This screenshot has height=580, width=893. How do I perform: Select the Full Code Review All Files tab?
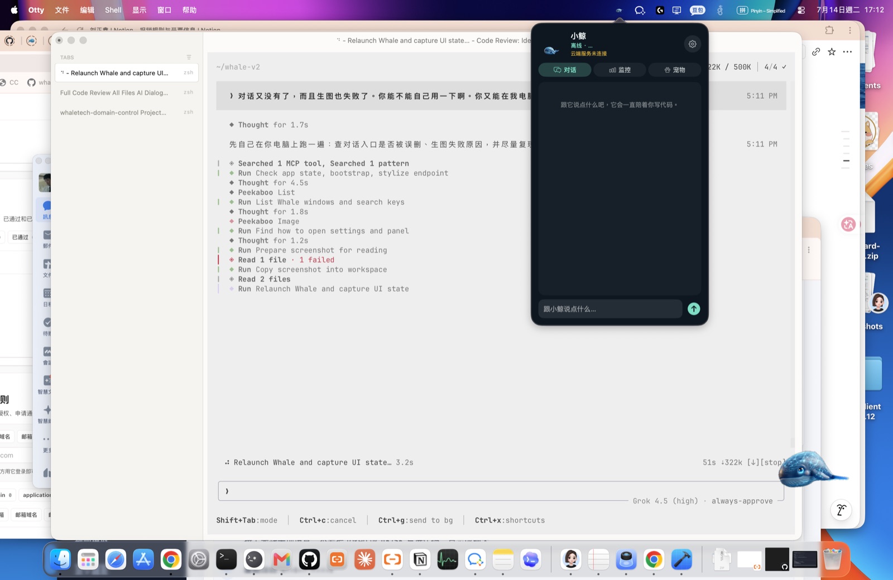(127, 93)
